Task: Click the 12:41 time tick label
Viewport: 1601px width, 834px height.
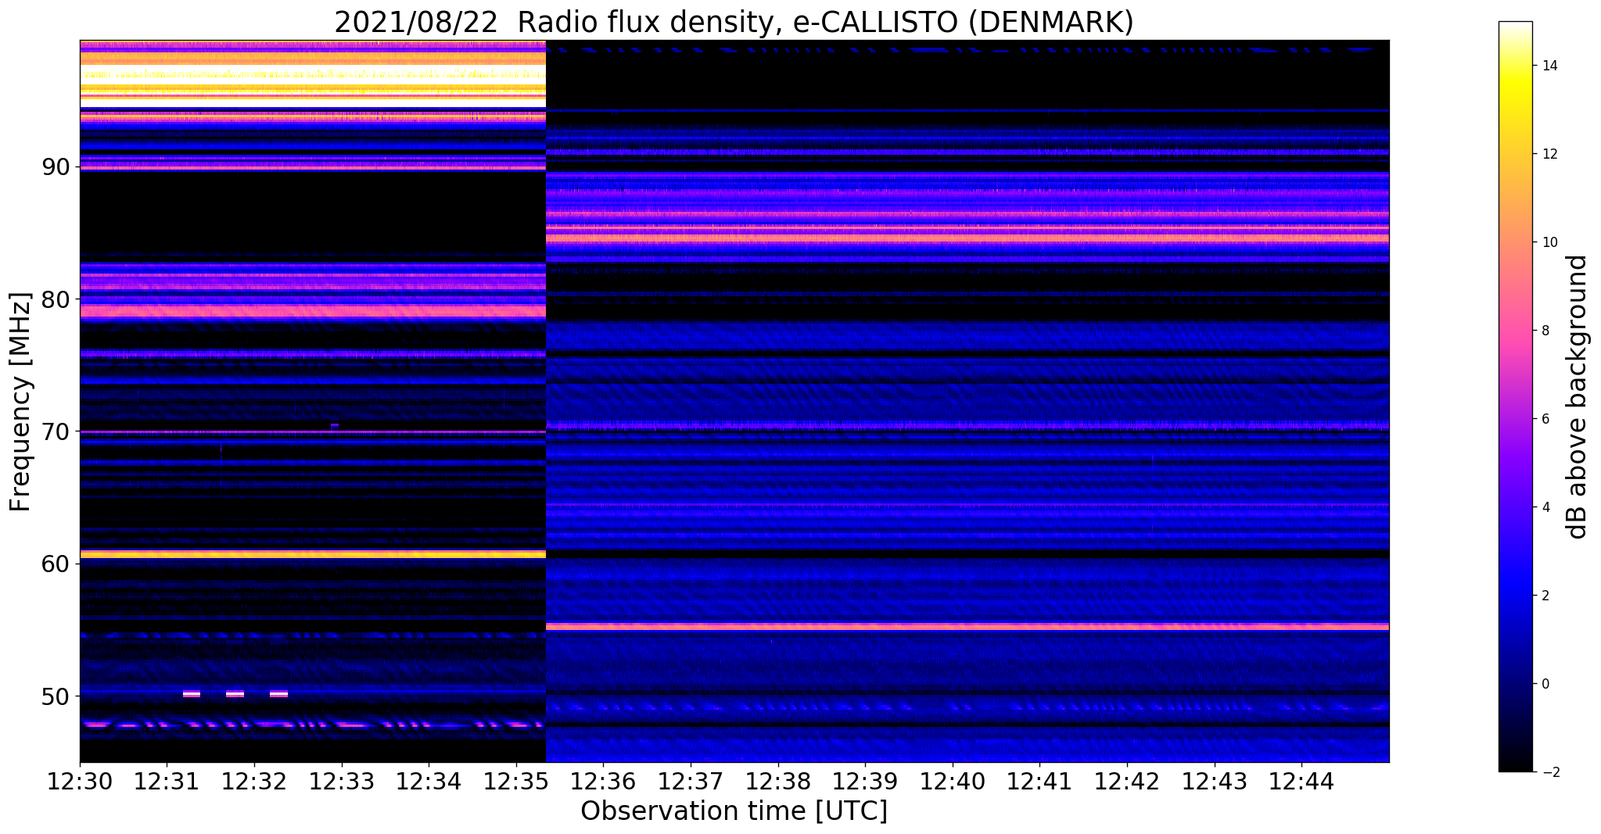Action: pyautogui.click(x=1039, y=781)
